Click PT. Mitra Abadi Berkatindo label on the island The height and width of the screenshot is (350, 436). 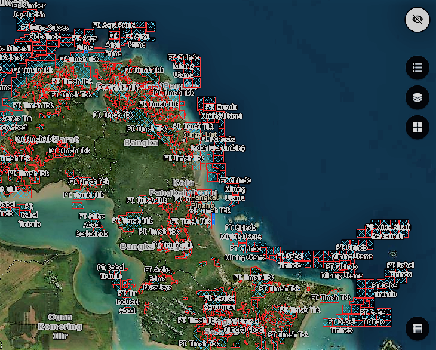pos(91,225)
